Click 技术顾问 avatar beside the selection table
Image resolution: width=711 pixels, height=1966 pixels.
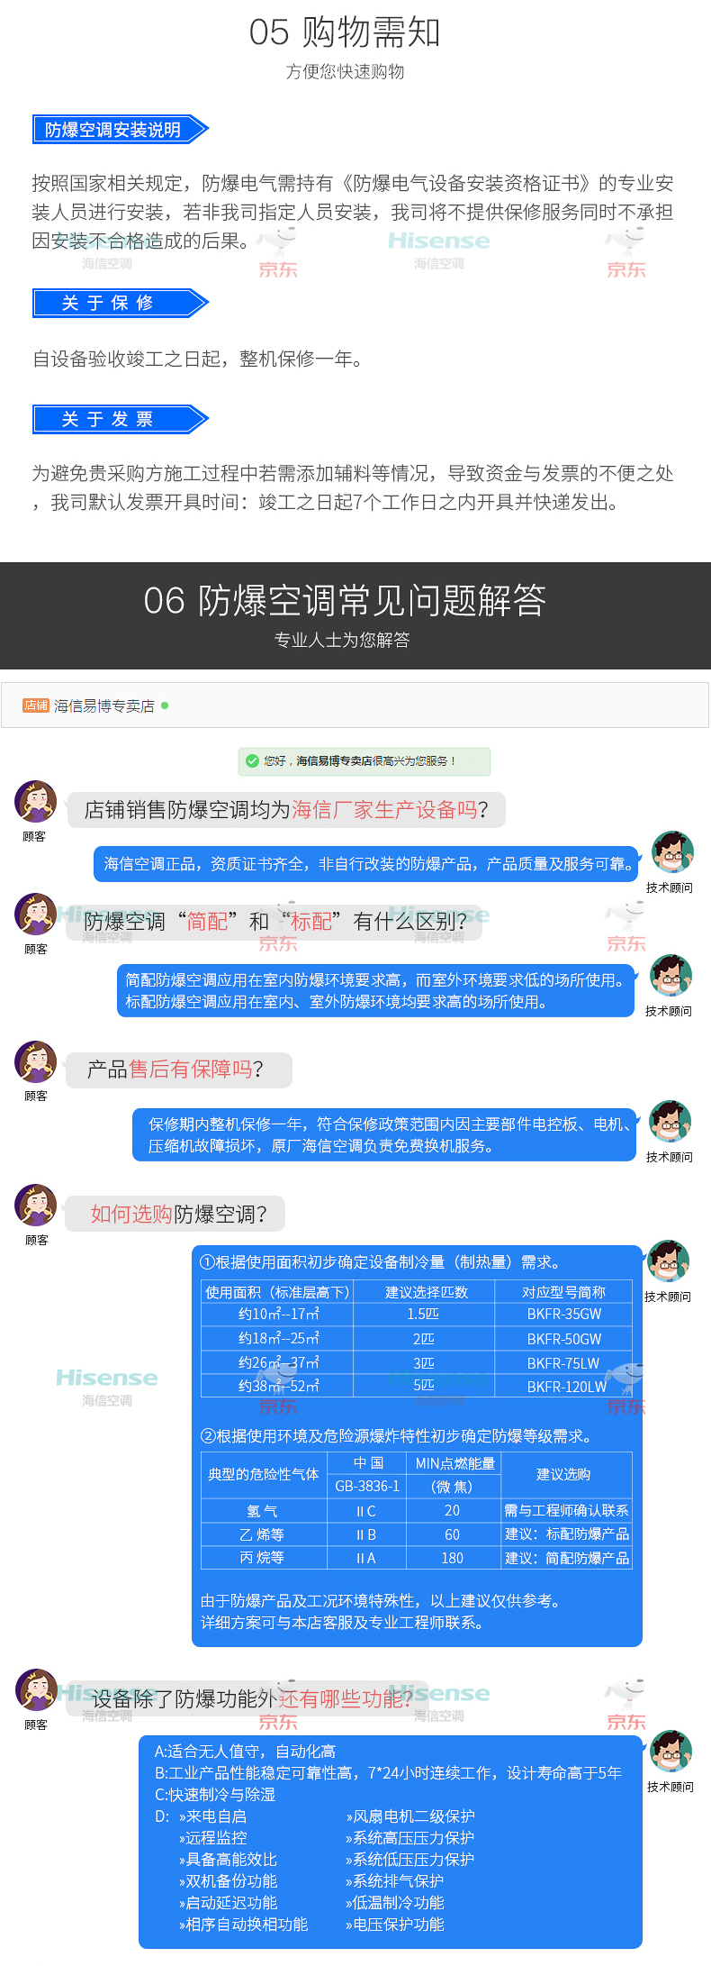pos(669,1261)
